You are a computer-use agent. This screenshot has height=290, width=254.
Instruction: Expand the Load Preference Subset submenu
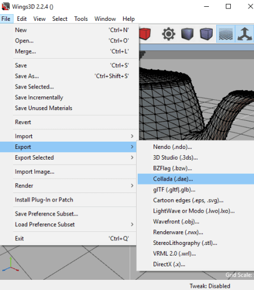click(68, 225)
